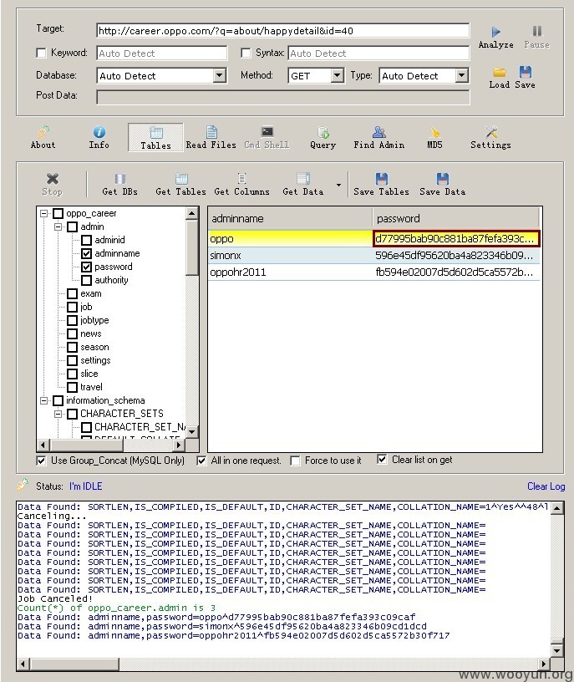Click the password column header

tap(455, 218)
